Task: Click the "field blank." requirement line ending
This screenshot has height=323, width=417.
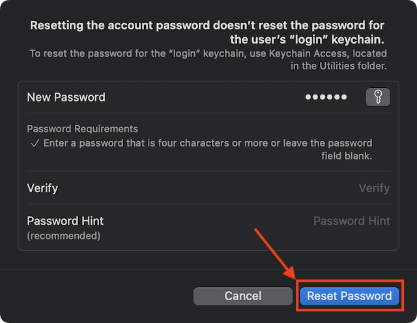Action: pos(347,156)
